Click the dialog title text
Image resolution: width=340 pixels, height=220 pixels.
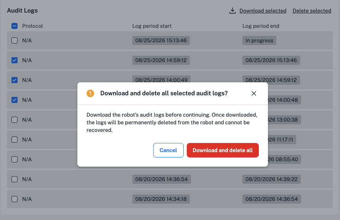(x=164, y=93)
